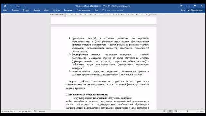Click 'Число слов: 6011' word count
The image size is (206, 116).
click(25, 111)
